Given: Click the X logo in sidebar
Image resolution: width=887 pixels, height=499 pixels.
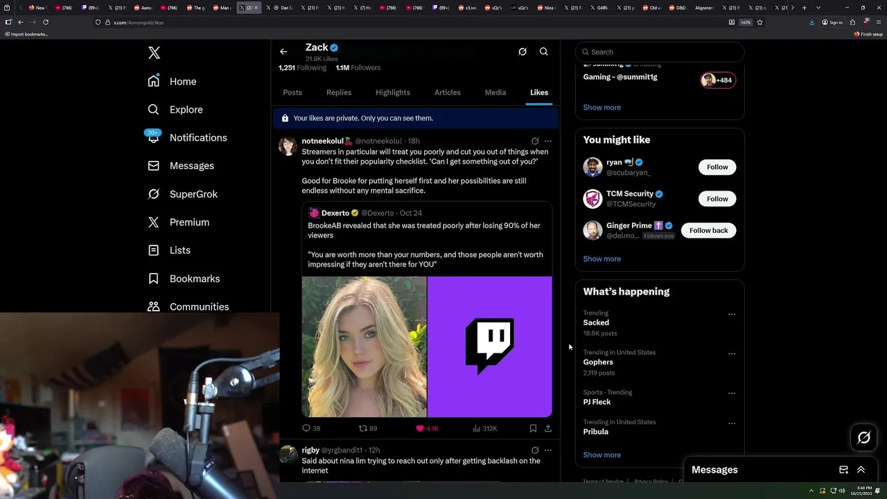Looking at the screenshot, I should tap(154, 53).
